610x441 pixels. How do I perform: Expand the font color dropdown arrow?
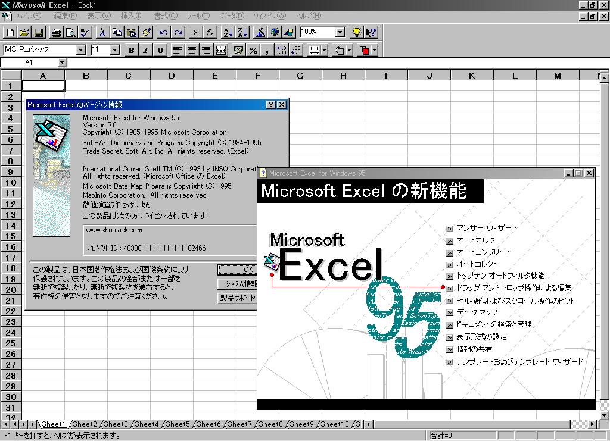point(374,50)
